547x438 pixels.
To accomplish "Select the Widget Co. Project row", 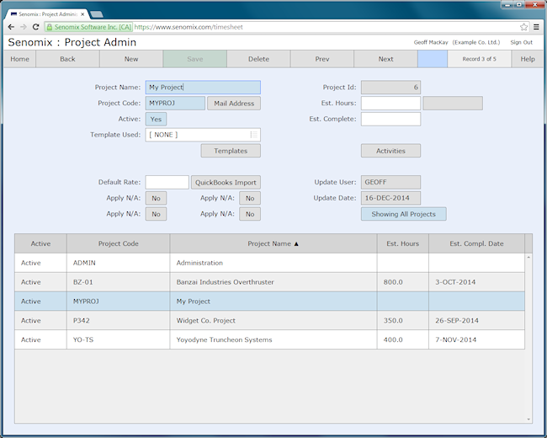I will click(x=269, y=321).
